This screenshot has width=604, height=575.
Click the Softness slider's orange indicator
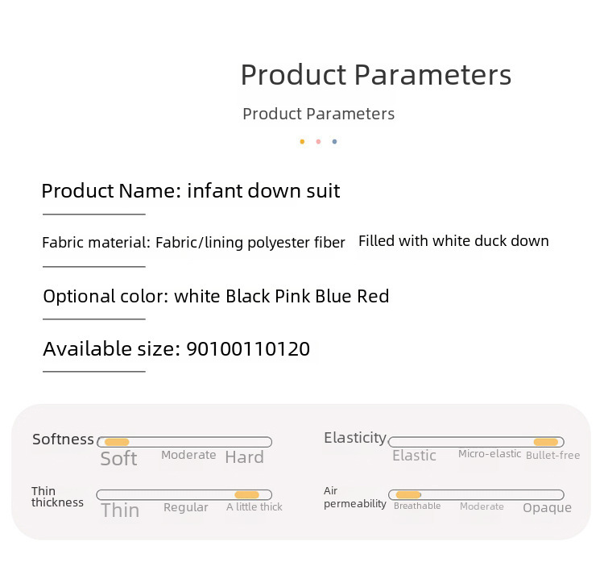(x=117, y=442)
